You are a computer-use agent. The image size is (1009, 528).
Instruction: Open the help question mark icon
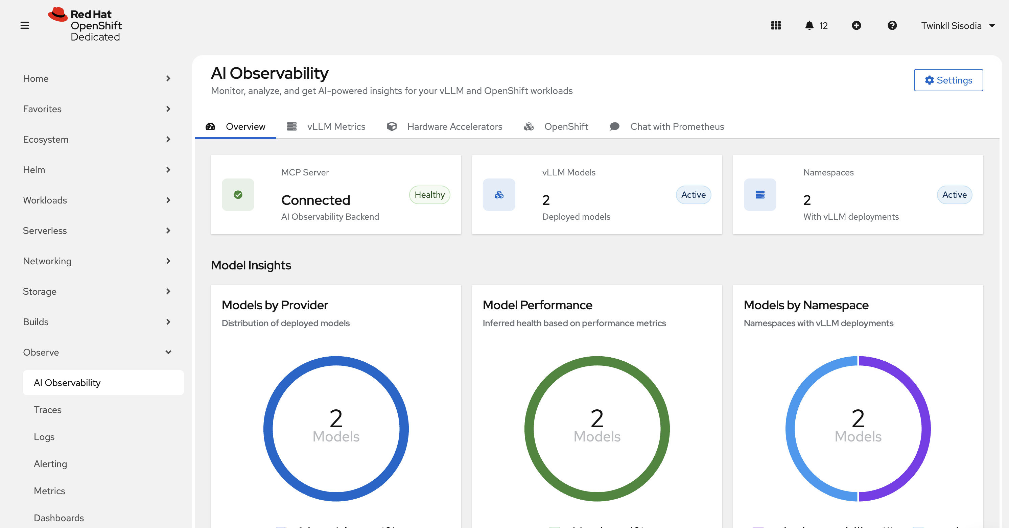click(892, 25)
